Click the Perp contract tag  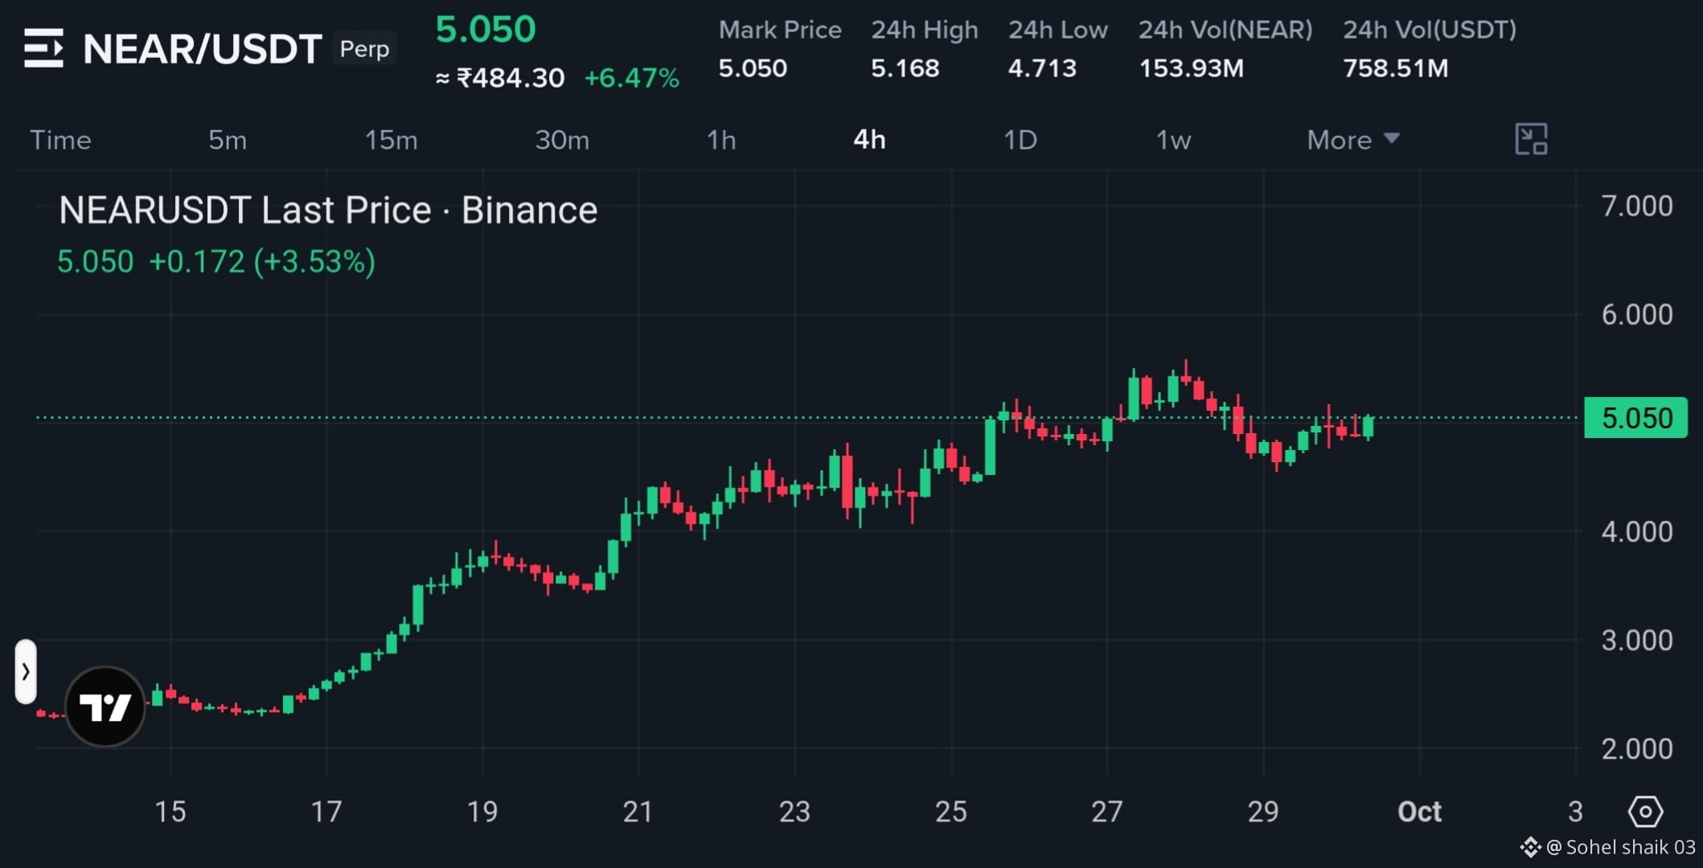(364, 49)
